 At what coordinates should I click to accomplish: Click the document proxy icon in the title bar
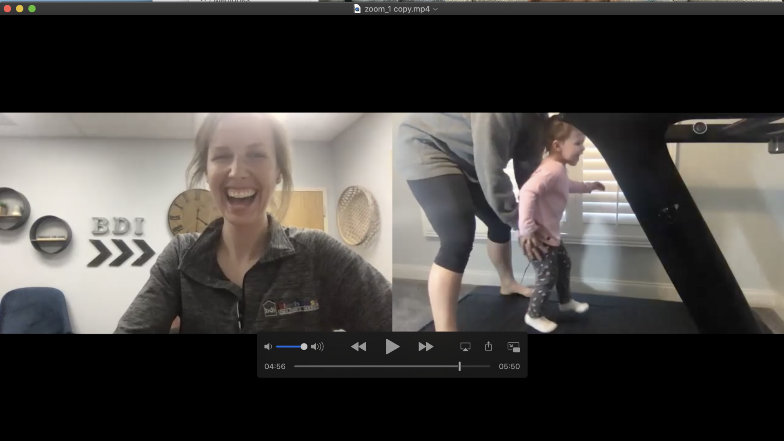(357, 9)
